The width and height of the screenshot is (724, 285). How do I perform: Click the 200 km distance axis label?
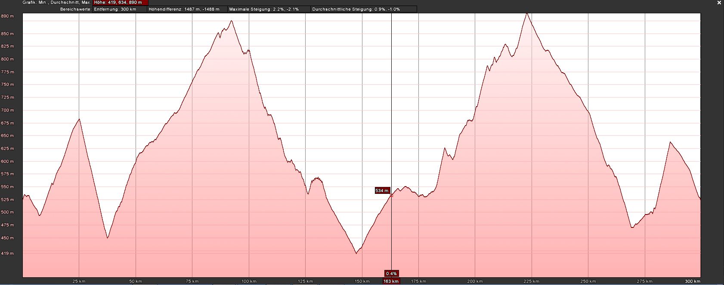click(x=474, y=282)
